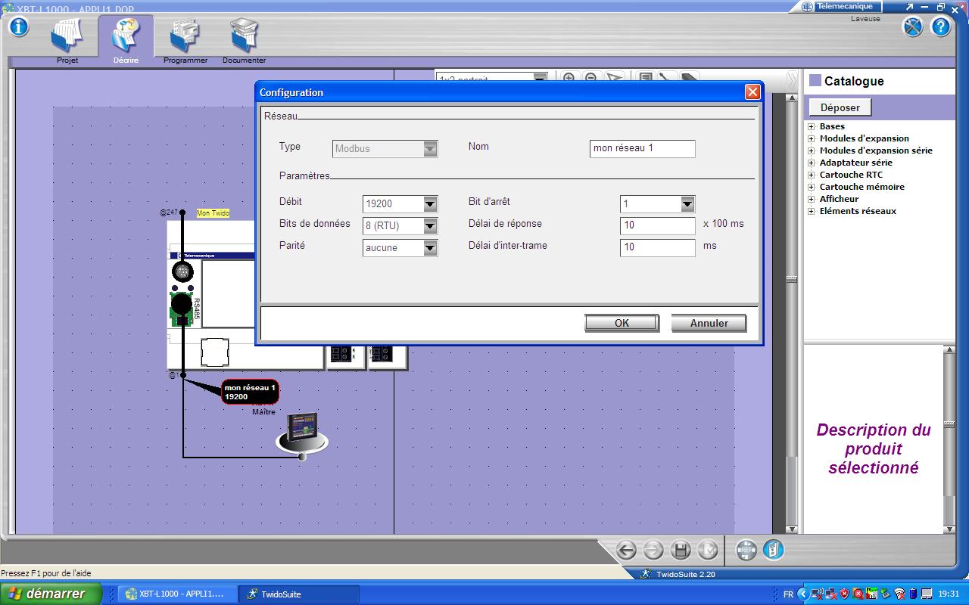Click the REF cross-reference icon

coord(746,550)
